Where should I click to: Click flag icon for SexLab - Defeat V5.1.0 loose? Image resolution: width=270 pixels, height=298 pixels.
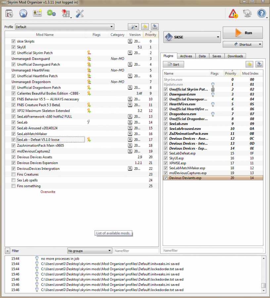point(89,140)
